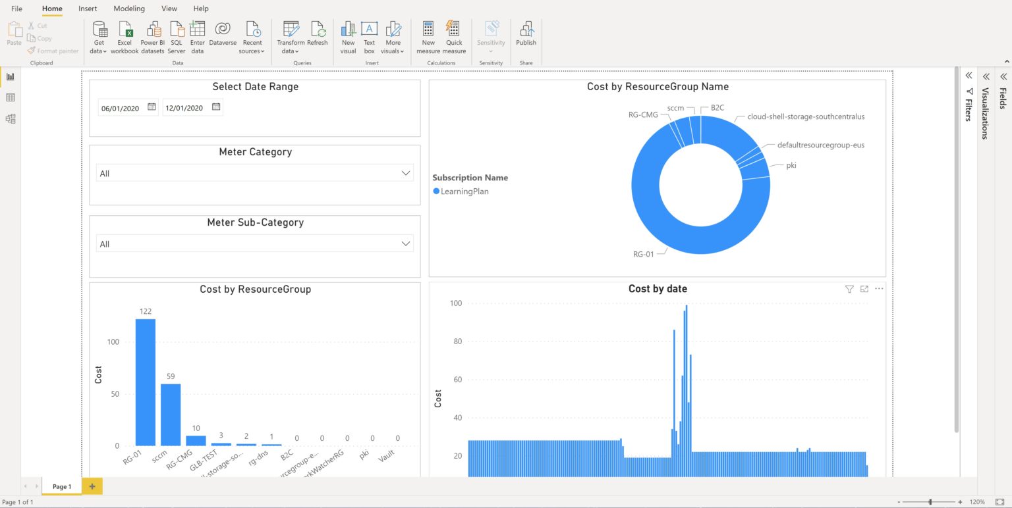Viewport: 1012px width, 508px height.
Task: Click the cloud-shell-storage-southcentralus label
Action: coord(806,116)
